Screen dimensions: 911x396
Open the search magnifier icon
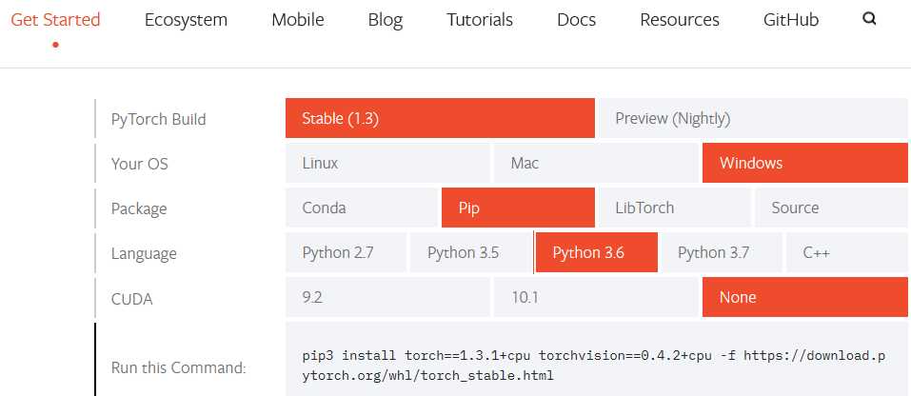[869, 19]
